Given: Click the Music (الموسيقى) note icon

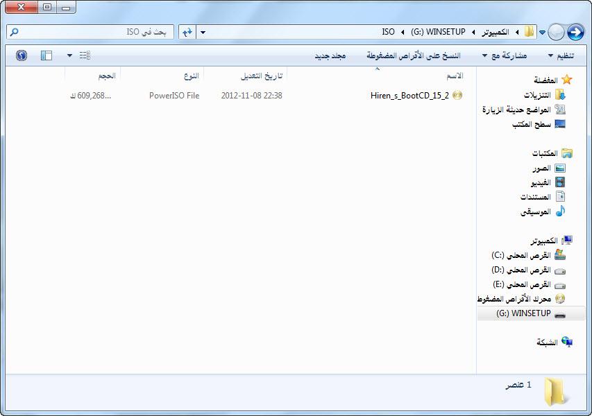Looking at the screenshot, I should click(x=560, y=211).
